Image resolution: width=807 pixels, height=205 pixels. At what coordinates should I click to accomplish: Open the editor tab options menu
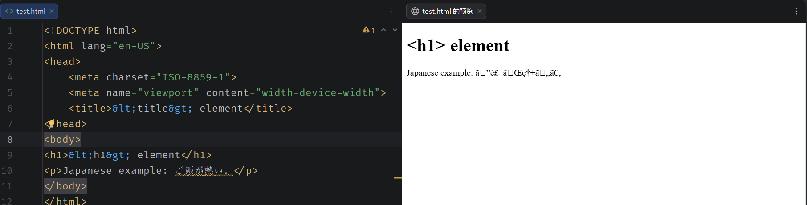click(x=391, y=11)
